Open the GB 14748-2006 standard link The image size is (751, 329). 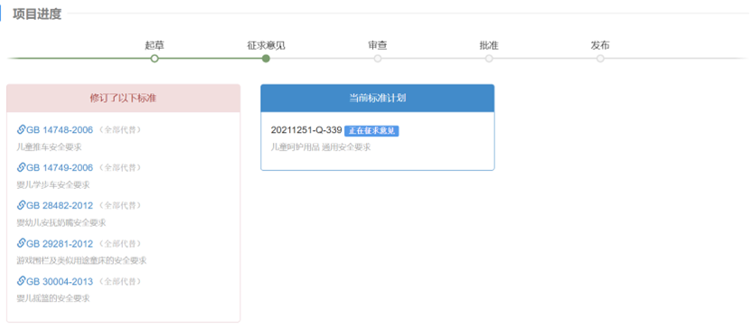coord(60,130)
